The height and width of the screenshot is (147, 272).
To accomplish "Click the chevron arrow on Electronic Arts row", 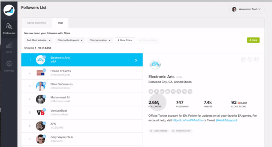I will [136, 60].
